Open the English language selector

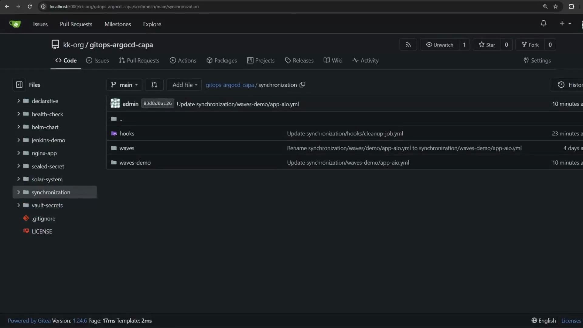544,321
